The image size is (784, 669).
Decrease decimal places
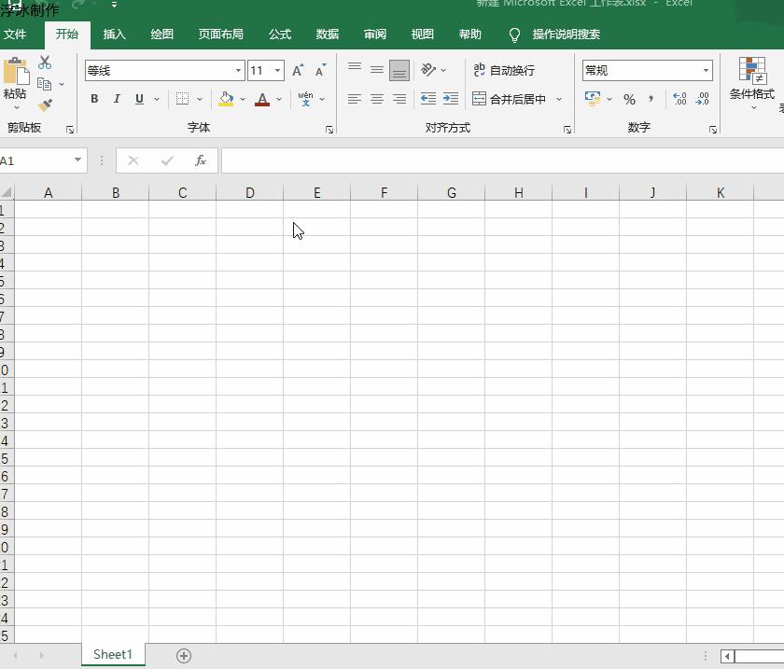(x=703, y=99)
